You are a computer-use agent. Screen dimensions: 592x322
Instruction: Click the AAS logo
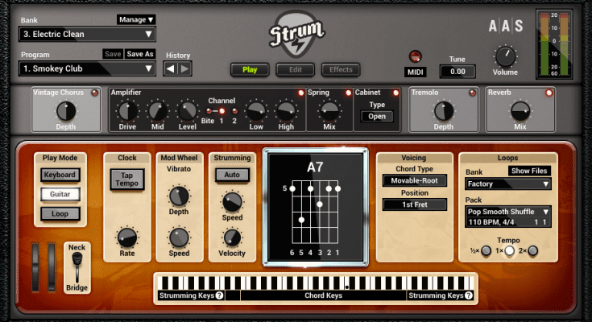[506, 26]
